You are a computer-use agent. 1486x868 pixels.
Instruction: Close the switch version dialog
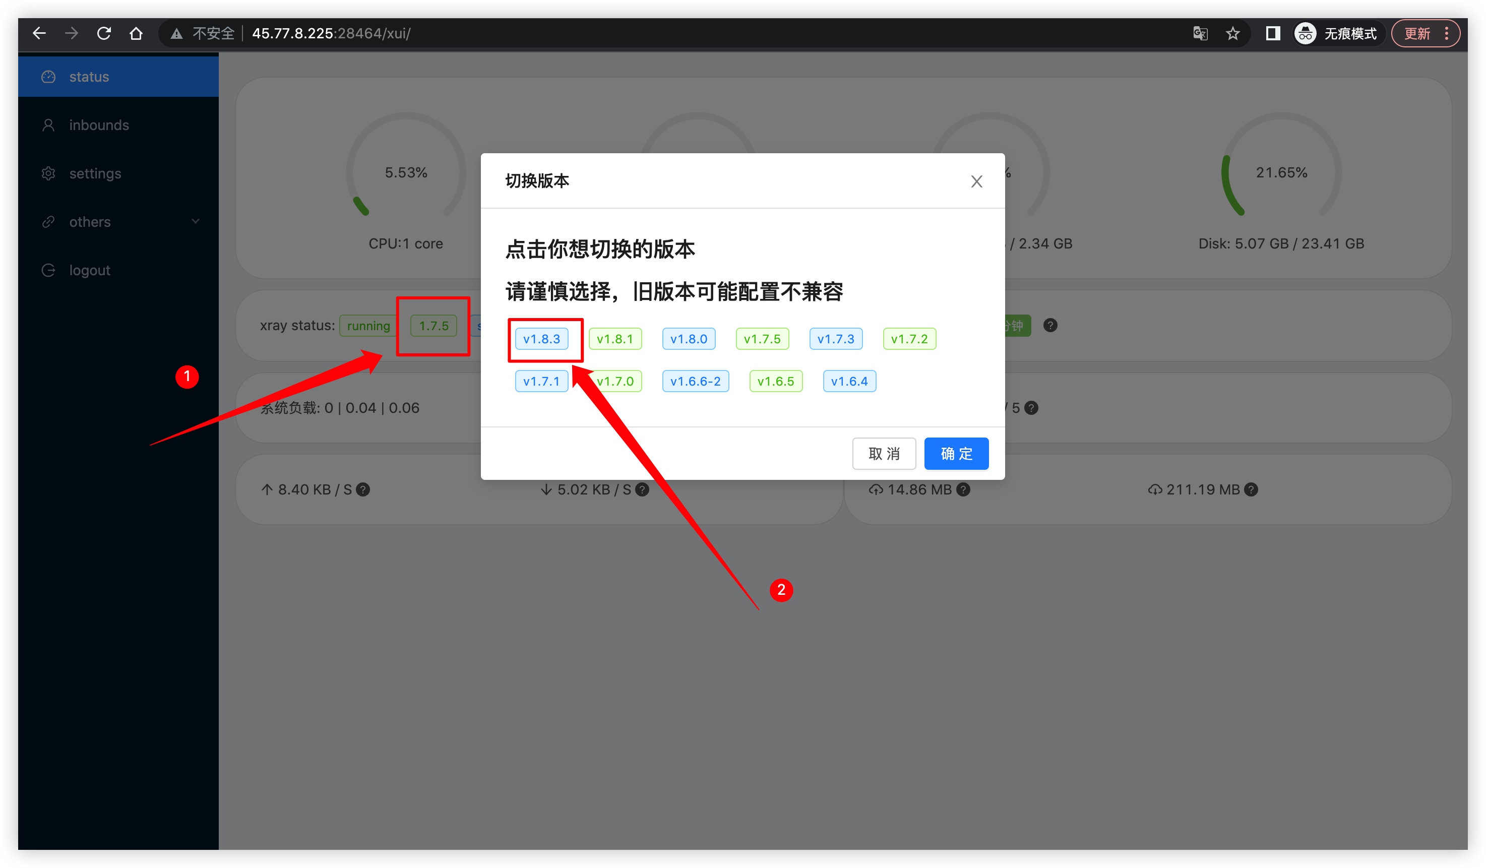pos(976,181)
